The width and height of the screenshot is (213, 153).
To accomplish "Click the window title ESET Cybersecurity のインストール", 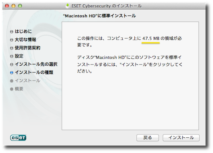I will tap(106, 6).
